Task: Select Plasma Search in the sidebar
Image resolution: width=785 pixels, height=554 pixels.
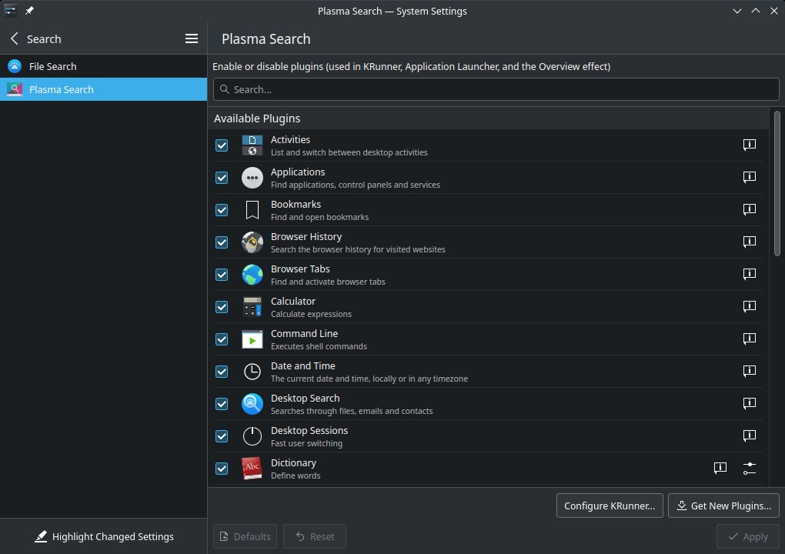Action: (x=103, y=89)
